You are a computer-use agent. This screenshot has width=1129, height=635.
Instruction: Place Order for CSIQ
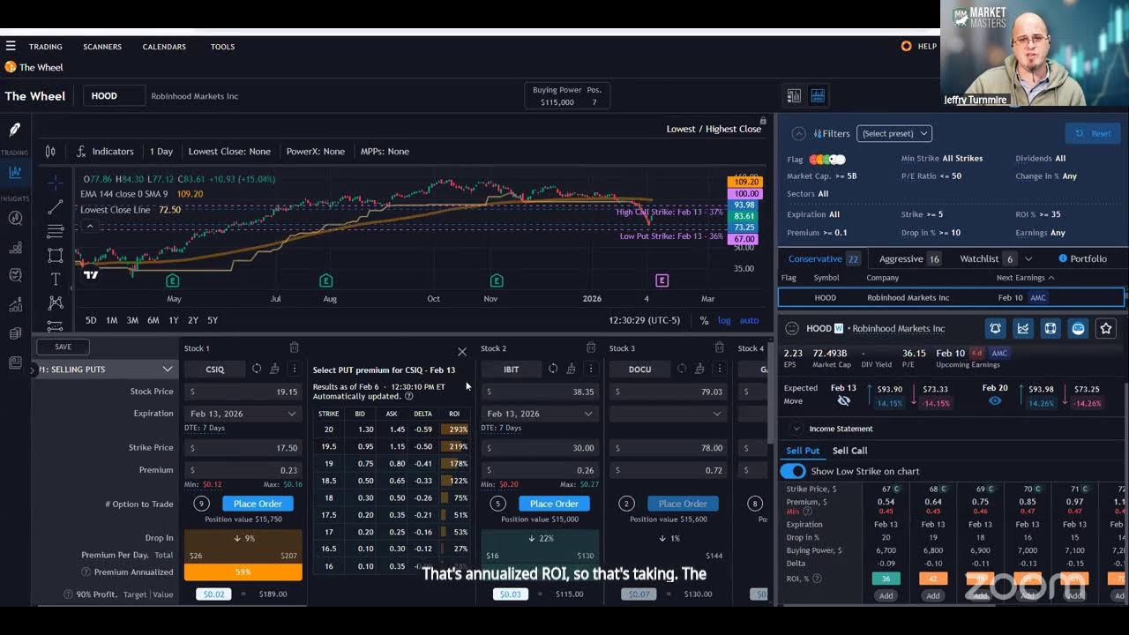point(258,504)
